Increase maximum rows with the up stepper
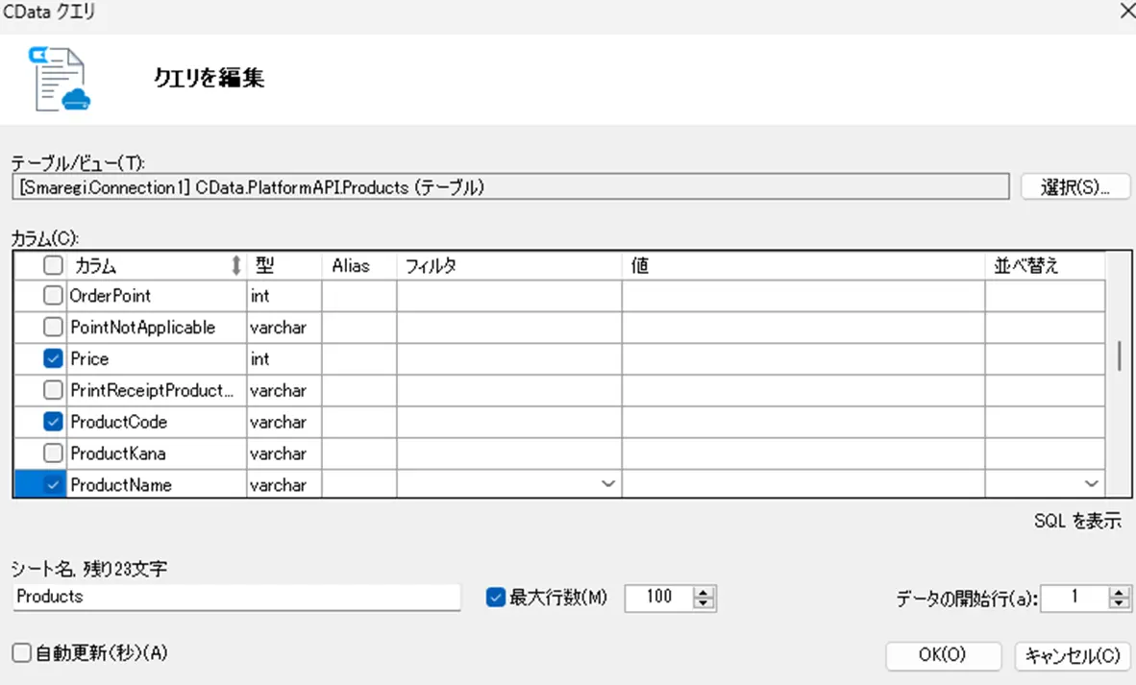 [705, 592]
